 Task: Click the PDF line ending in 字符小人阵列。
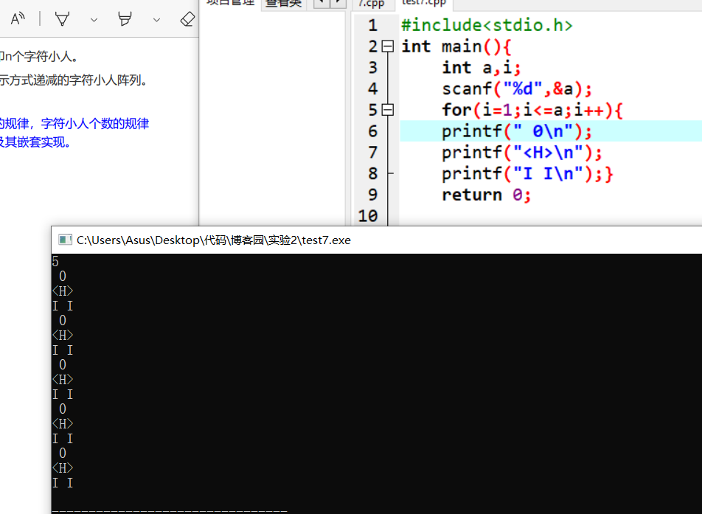click(74, 80)
